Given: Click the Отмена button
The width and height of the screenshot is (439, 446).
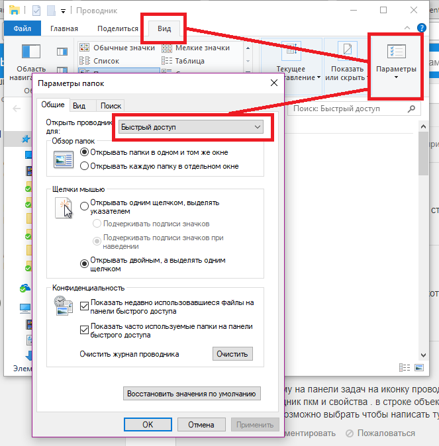Looking at the screenshot, I should [201, 425].
